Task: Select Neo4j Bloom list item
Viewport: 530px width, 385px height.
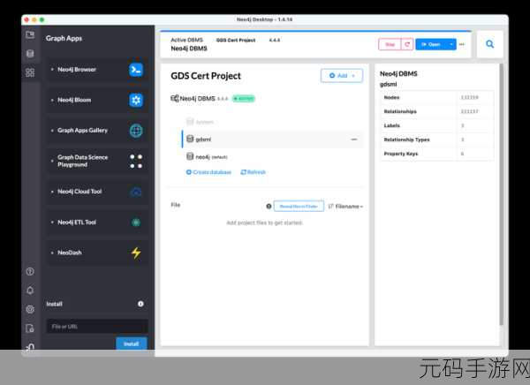Action: pyautogui.click(x=97, y=100)
